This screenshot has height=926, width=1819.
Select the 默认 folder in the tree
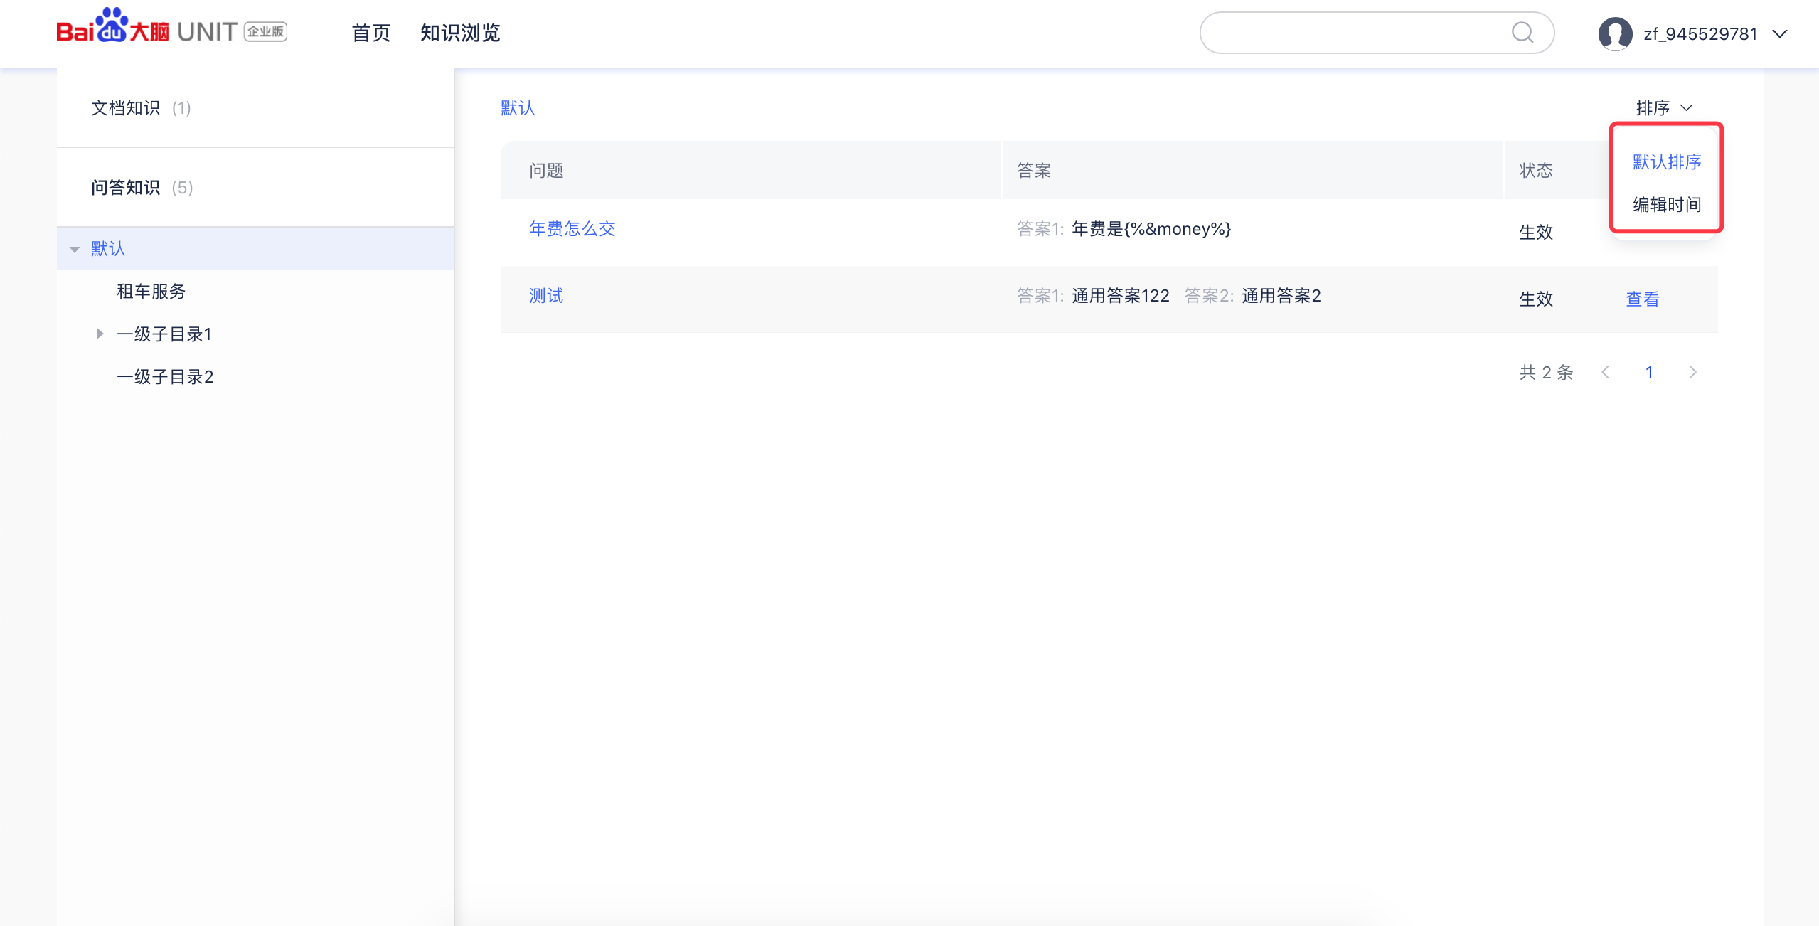[255, 249]
